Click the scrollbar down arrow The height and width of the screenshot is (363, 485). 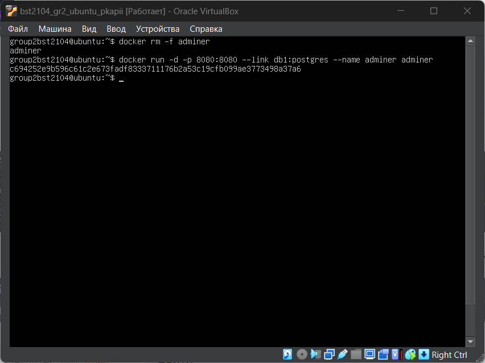470,342
